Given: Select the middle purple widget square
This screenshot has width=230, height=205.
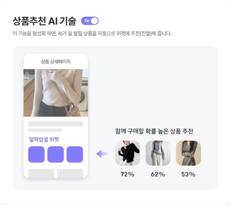Looking at the screenshot, I should pyautogui.click(x=56, y=154).
